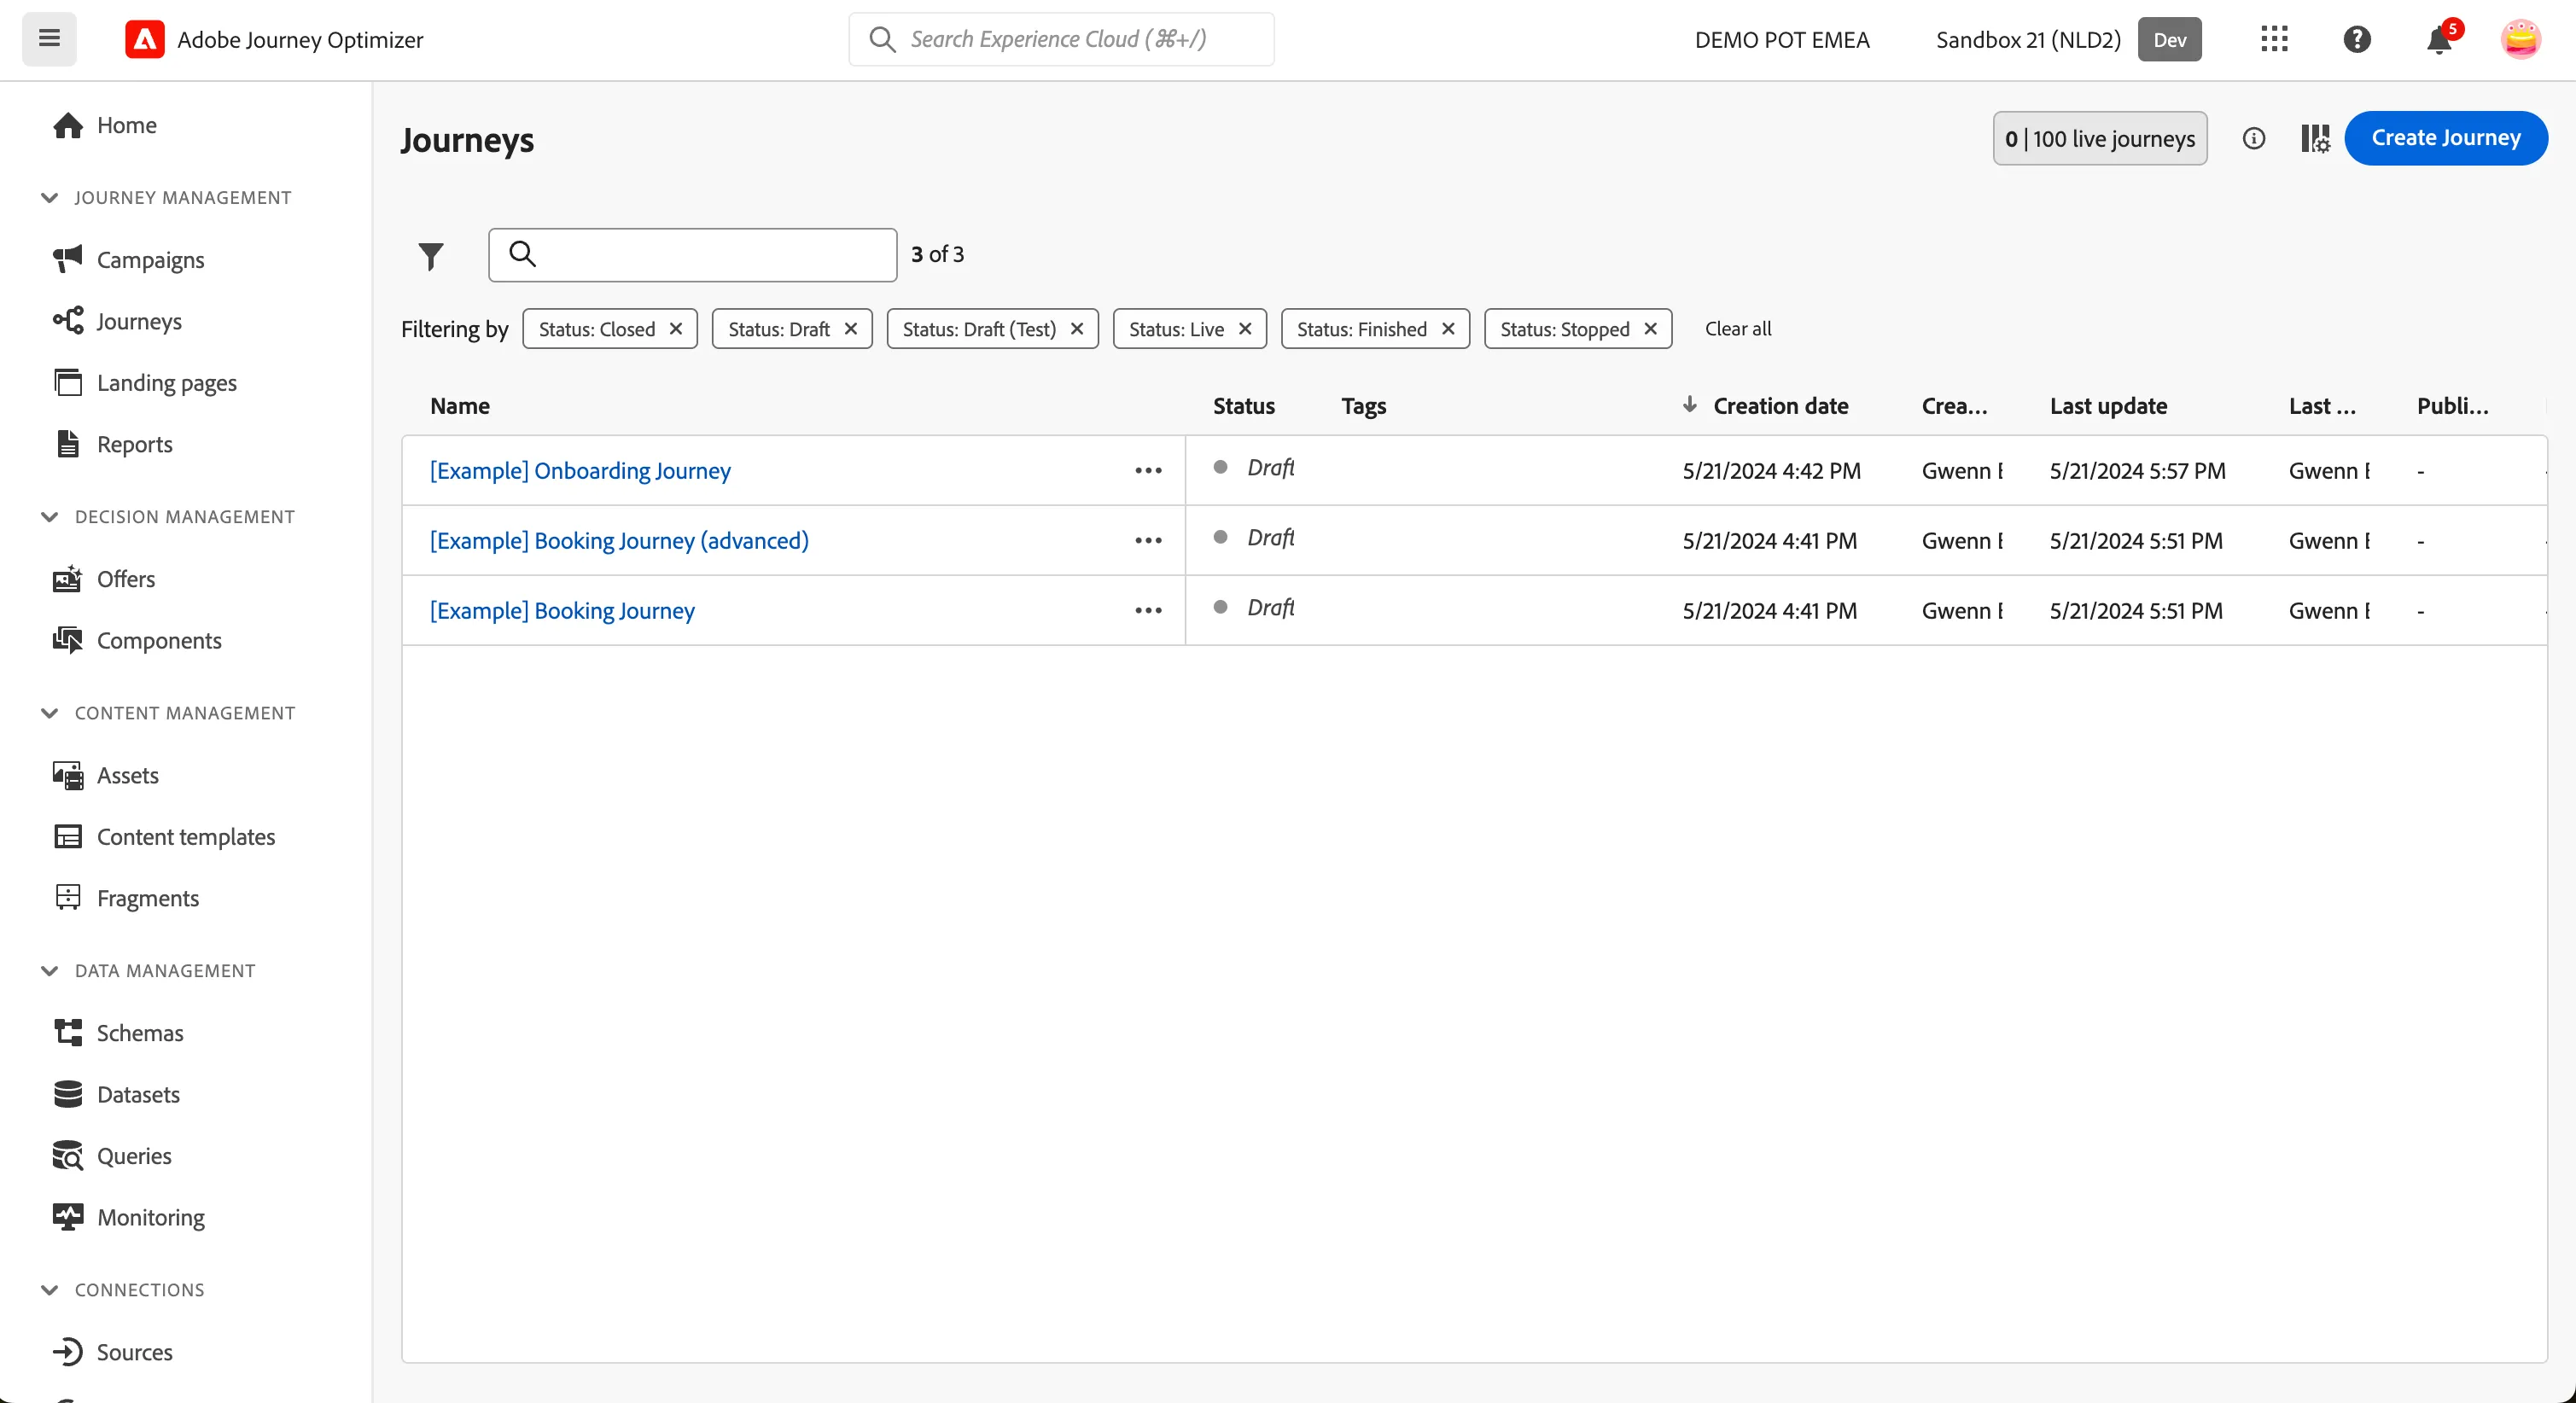Collapse the Data Management section

pos(49,970)
